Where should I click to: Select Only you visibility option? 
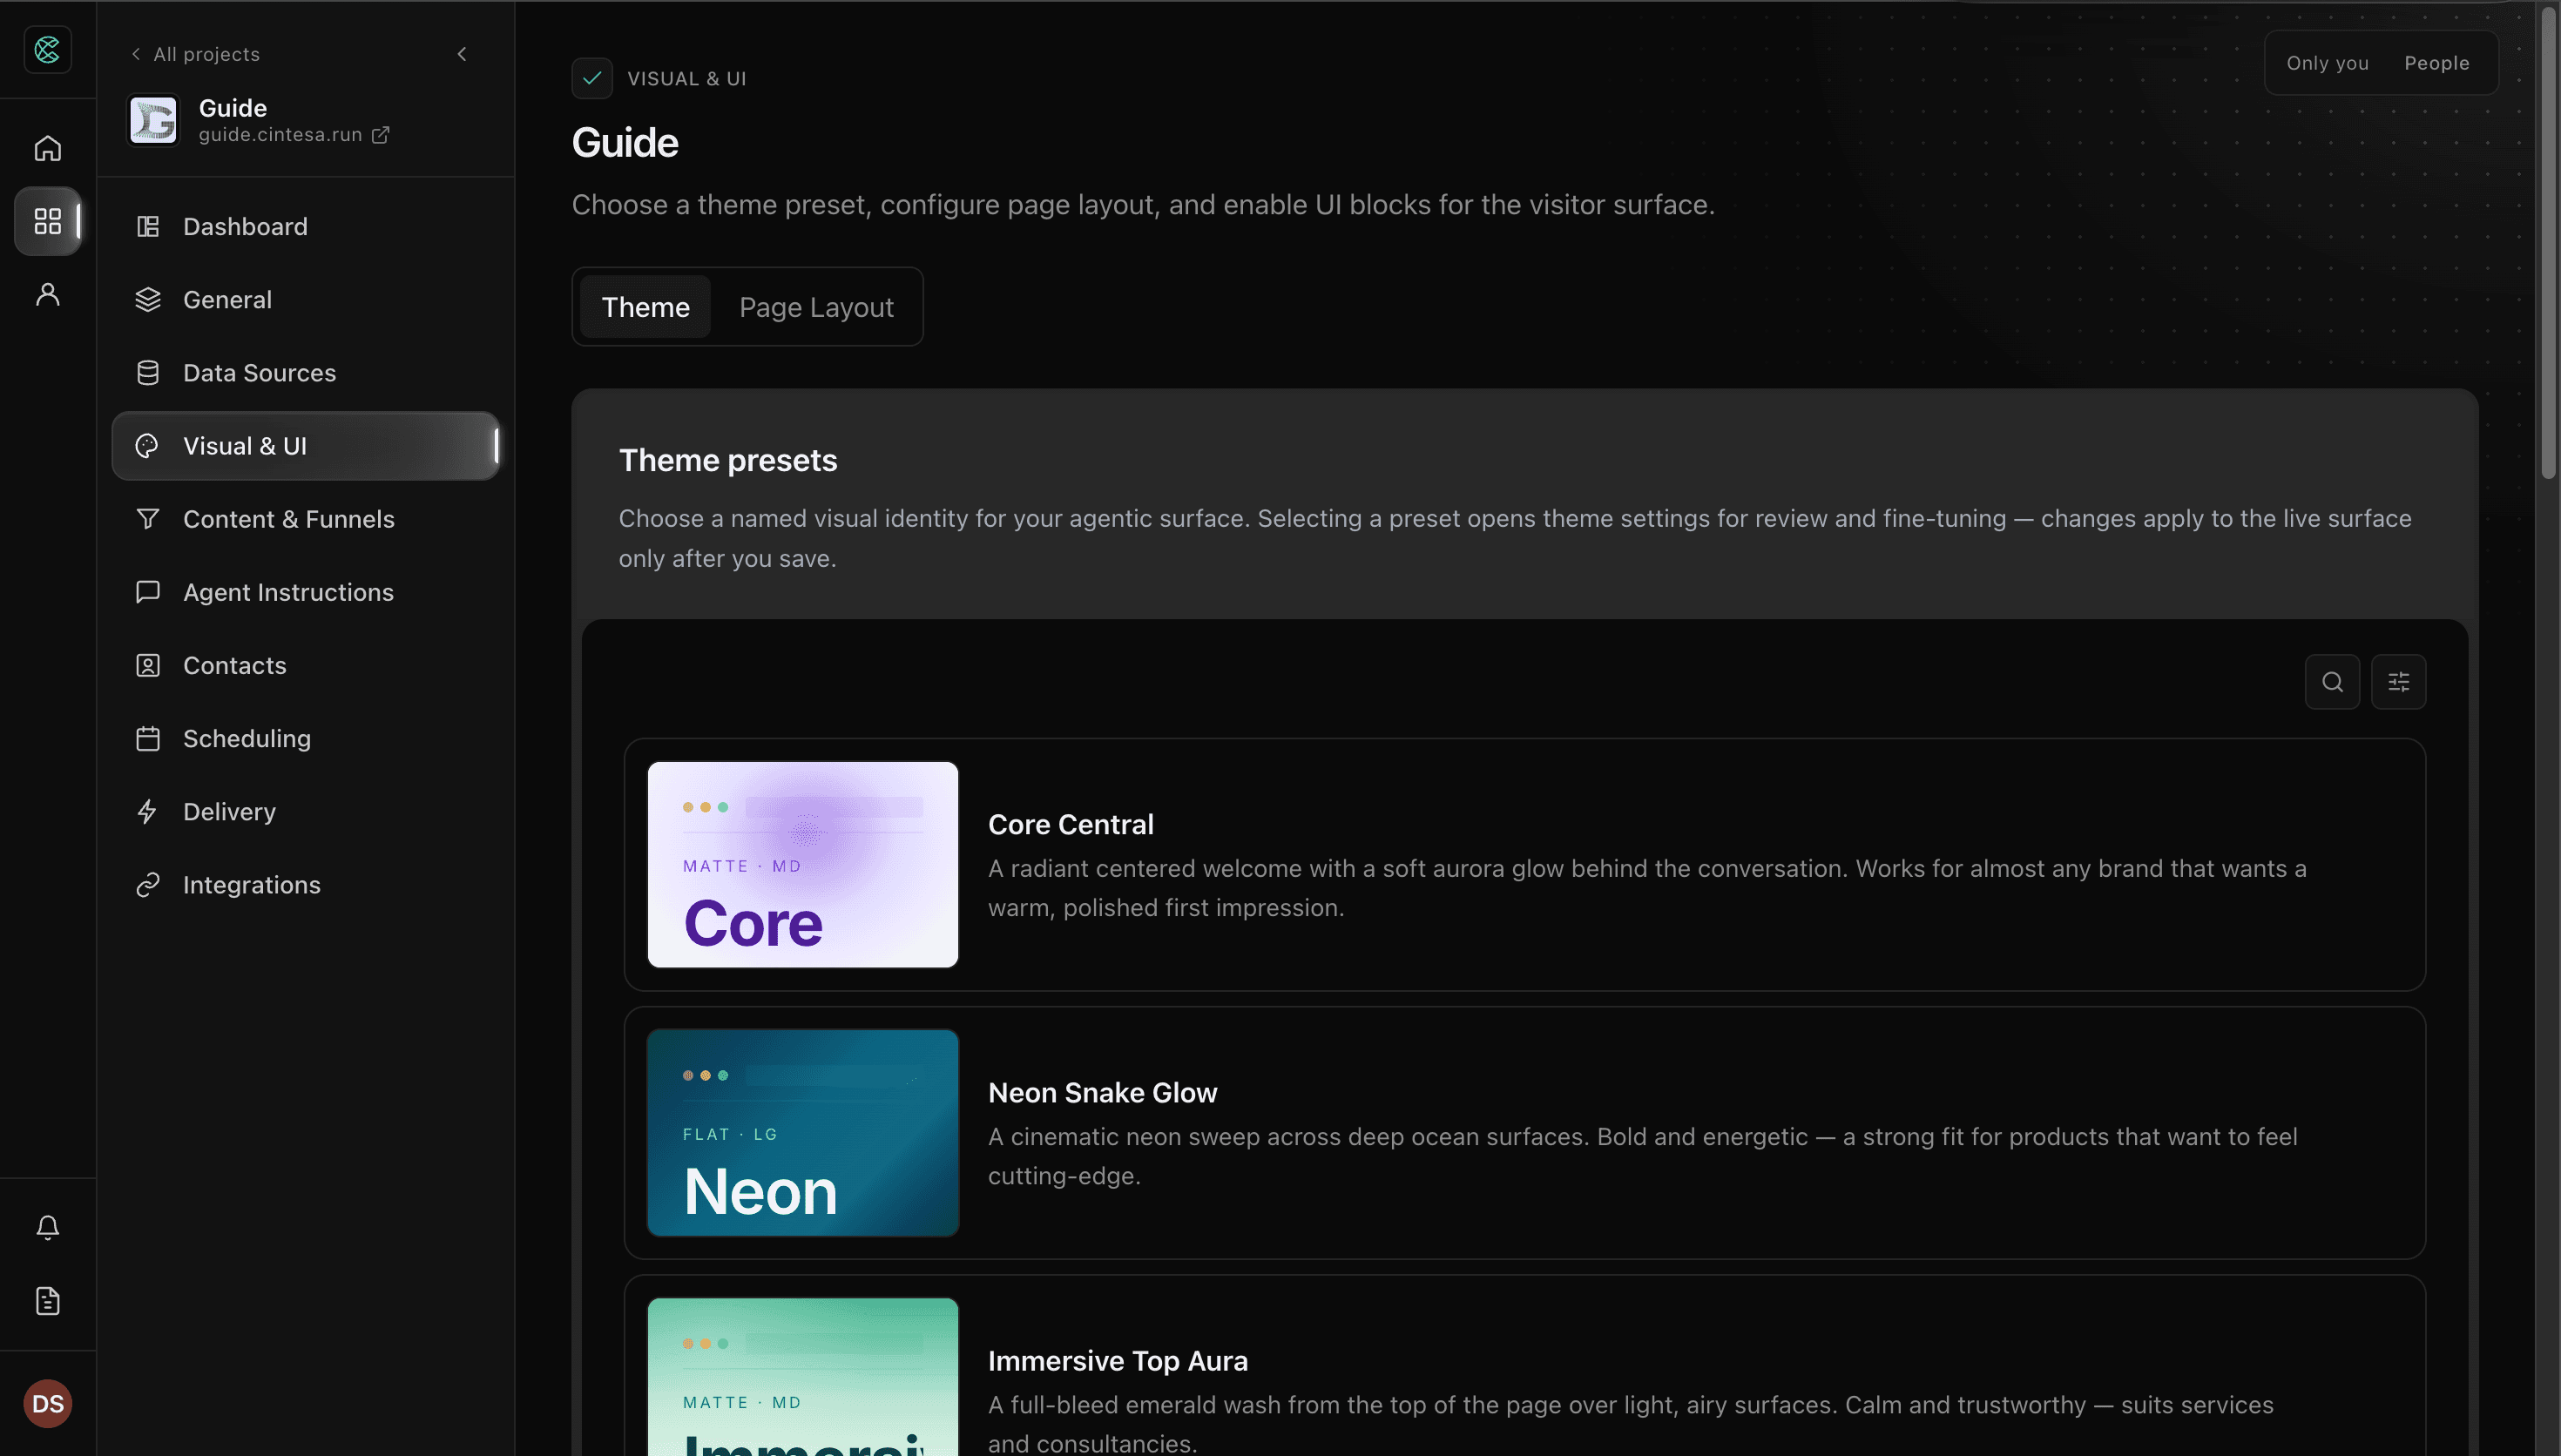coord(2327,63)
